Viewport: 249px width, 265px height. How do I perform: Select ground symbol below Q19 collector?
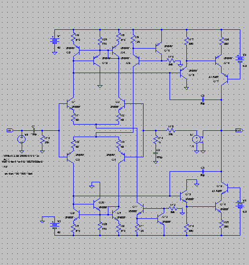click(x=100, y=87)
